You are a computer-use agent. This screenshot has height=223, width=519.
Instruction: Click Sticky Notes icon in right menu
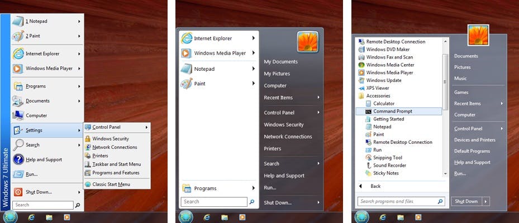point(368,173)
